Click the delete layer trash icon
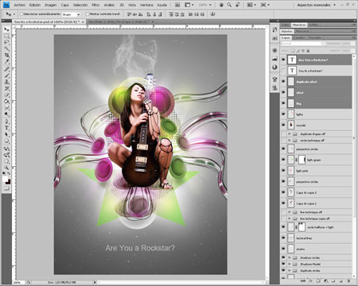Viewport: 358px width, 286px height. [x=348, y=281]
